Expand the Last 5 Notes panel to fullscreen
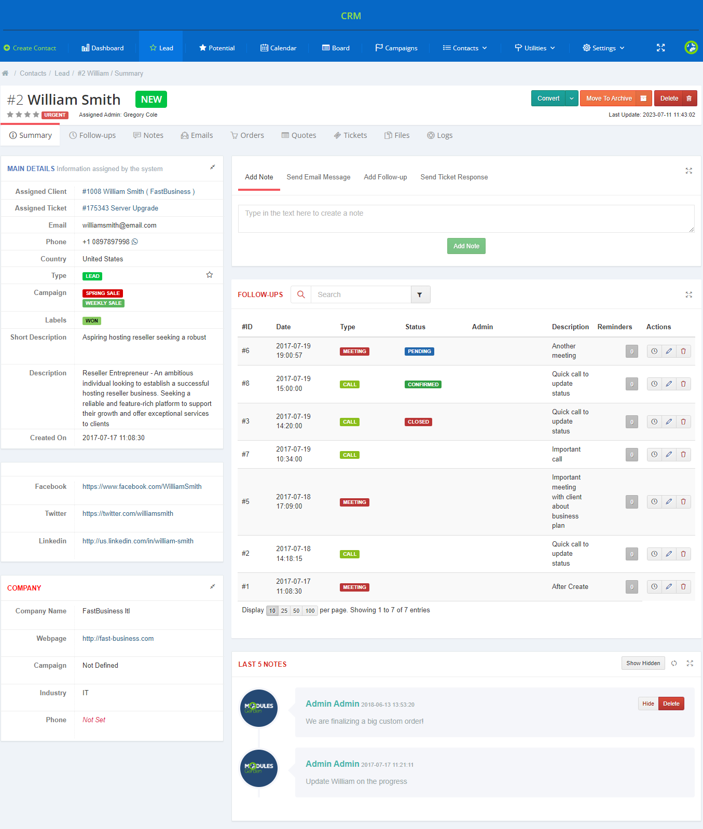Image resolution: width=703 pixels, height=829 pixels. click(690, 663)
